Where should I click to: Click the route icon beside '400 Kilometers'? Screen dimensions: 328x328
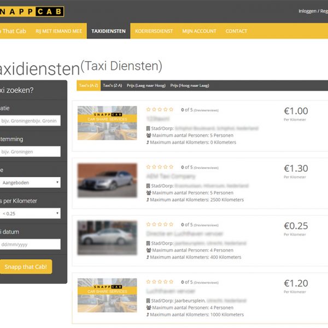point(148,257)
